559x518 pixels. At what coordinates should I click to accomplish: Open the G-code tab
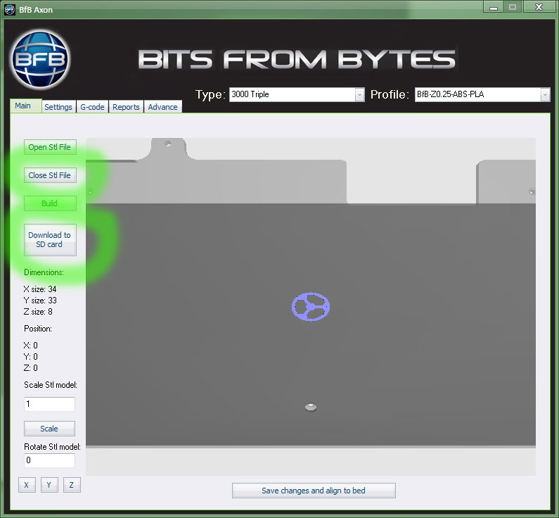92,107
